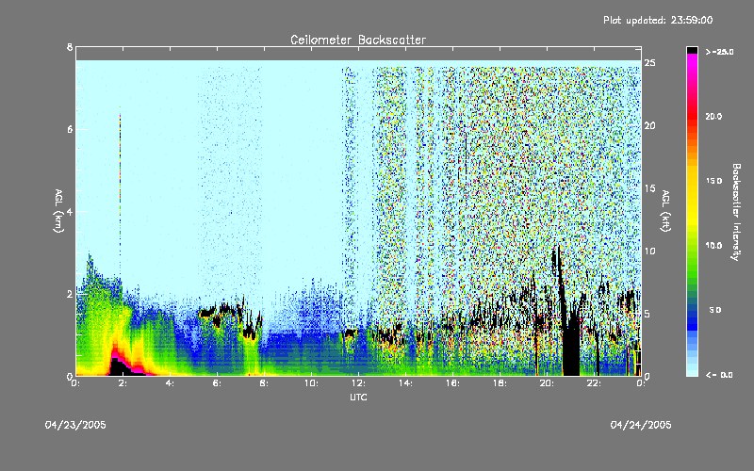Click the 'Ceilometer Backscatter' plot title

pos(358,40)
